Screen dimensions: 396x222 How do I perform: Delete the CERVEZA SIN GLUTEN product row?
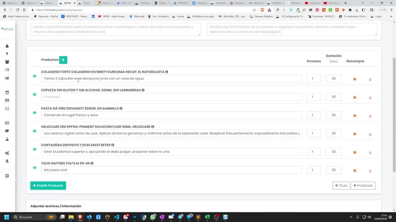(370, 98)
